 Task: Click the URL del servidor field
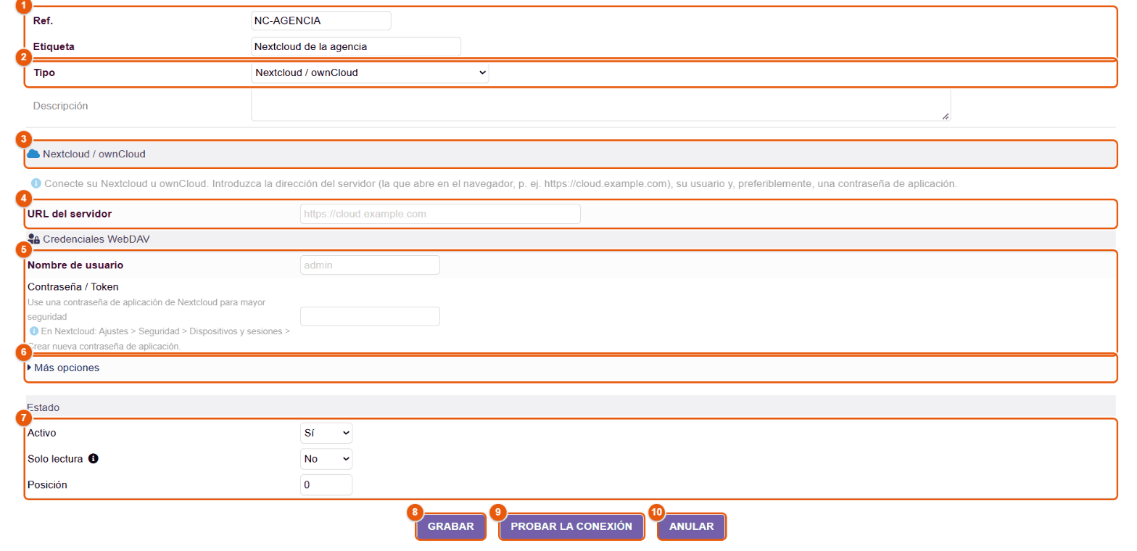pos(440,214)
